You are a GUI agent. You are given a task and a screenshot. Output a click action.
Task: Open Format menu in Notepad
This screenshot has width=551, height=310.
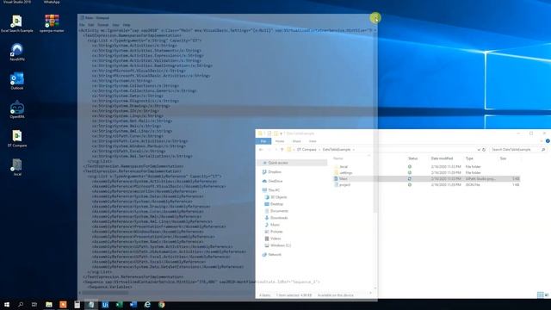coord(103,25)
